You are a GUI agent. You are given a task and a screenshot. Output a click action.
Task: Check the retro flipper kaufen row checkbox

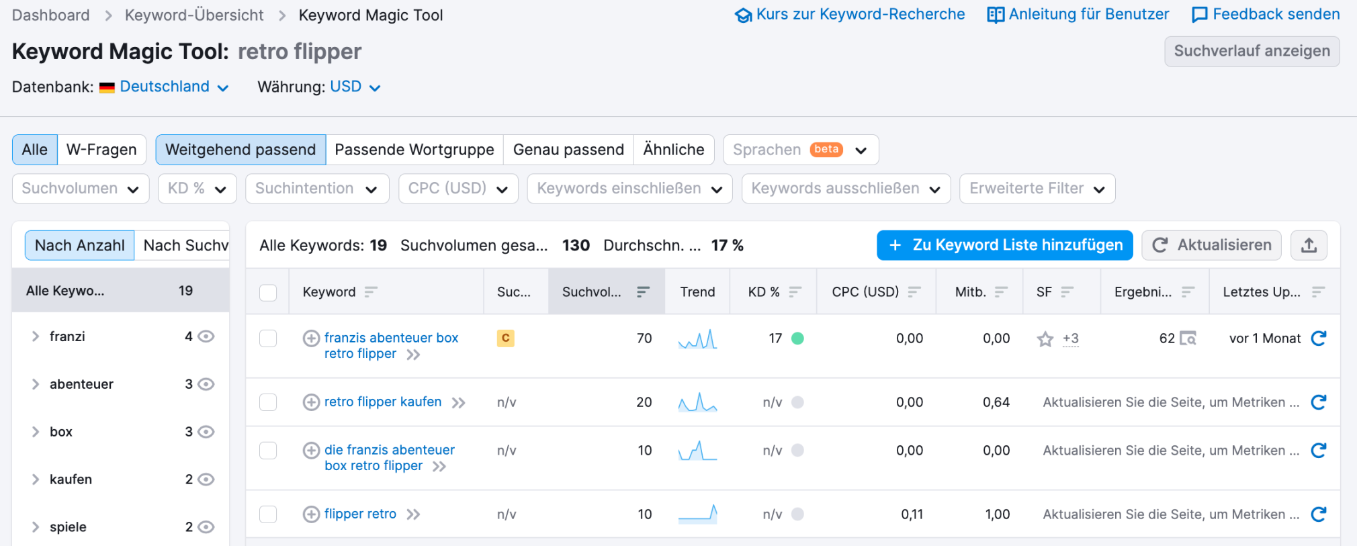click(x=268, y=402)
